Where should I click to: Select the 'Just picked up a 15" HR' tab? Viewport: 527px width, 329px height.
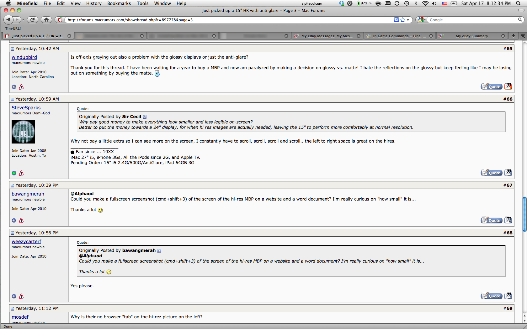click(38, 36)
